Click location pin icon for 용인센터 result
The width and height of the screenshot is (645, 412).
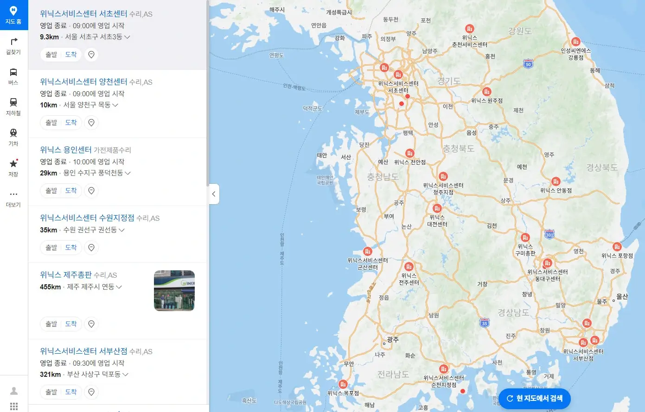pyautogui.click(x=91, y=191)
